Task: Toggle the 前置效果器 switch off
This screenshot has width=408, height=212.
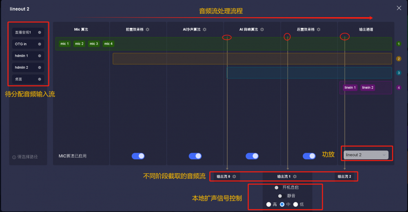Action: 138,156
